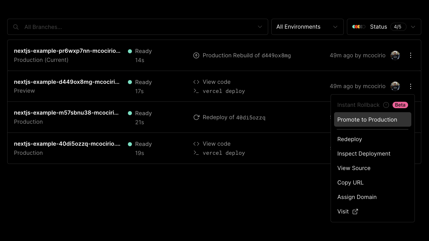The width and height of the screenshot is (429, 241).
Task: Click the View code angle-brackets icon
Action: 196,82
